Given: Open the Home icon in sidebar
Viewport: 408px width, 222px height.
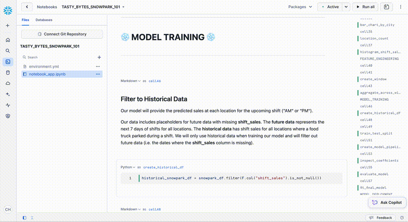Looking at the screenshot, I should click(x=8, y=40).
